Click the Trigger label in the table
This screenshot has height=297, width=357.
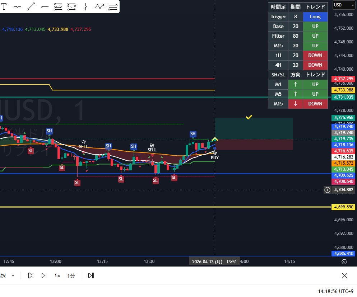coord(278,16)
